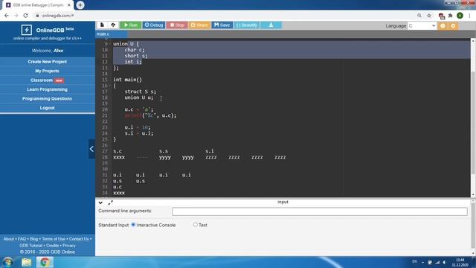The width and height of the screenshot is (476, 268).
Task: Open the zoom magnifier icon in address bar
Action: click(419, 16)
